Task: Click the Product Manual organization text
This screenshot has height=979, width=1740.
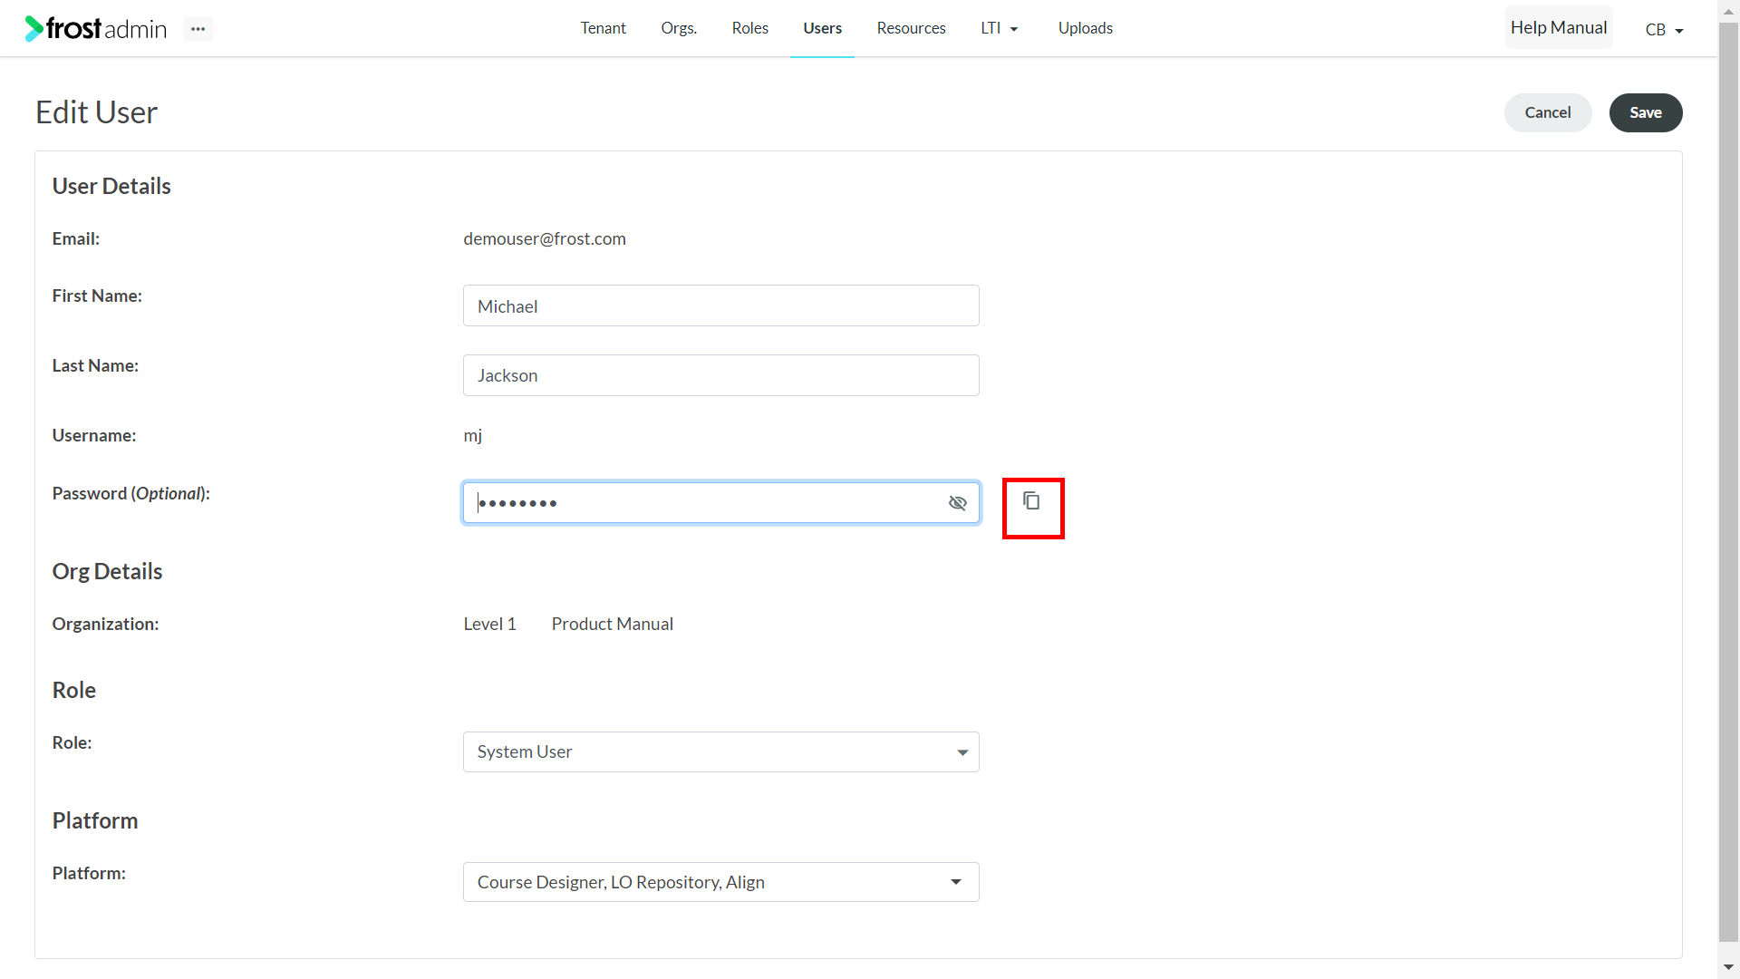Action: click(x=613, y=624)
